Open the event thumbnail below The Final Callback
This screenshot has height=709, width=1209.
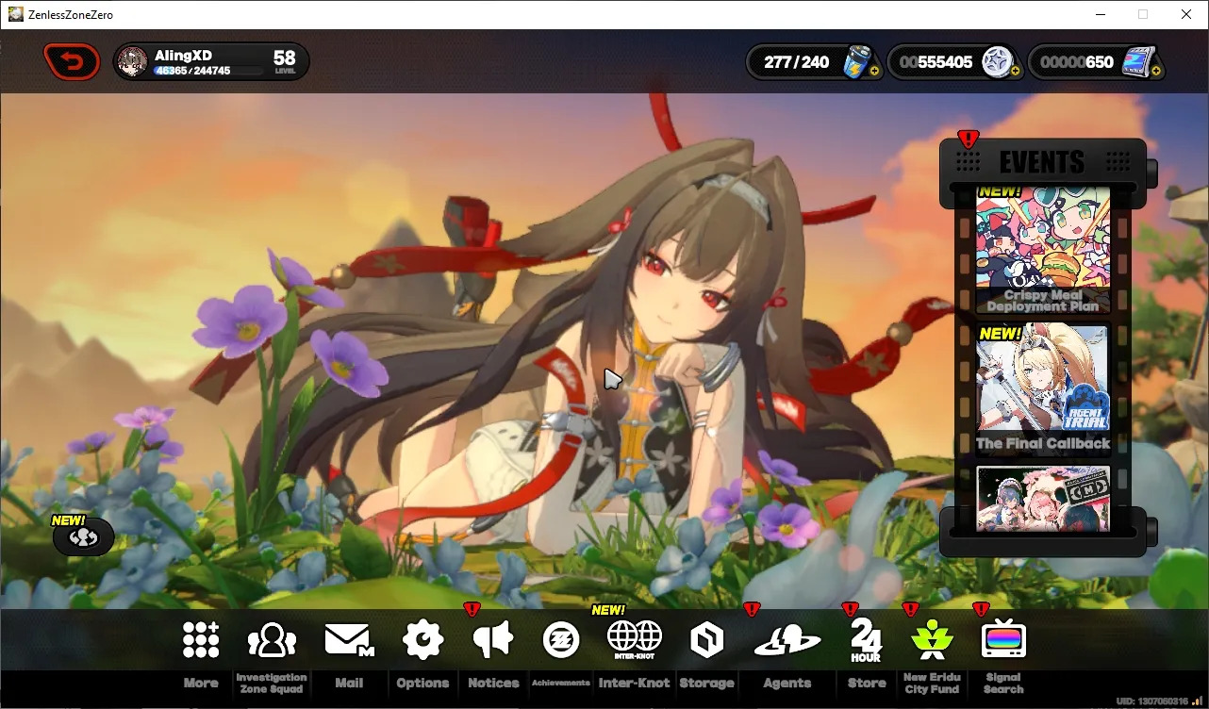coord(1043,499)
